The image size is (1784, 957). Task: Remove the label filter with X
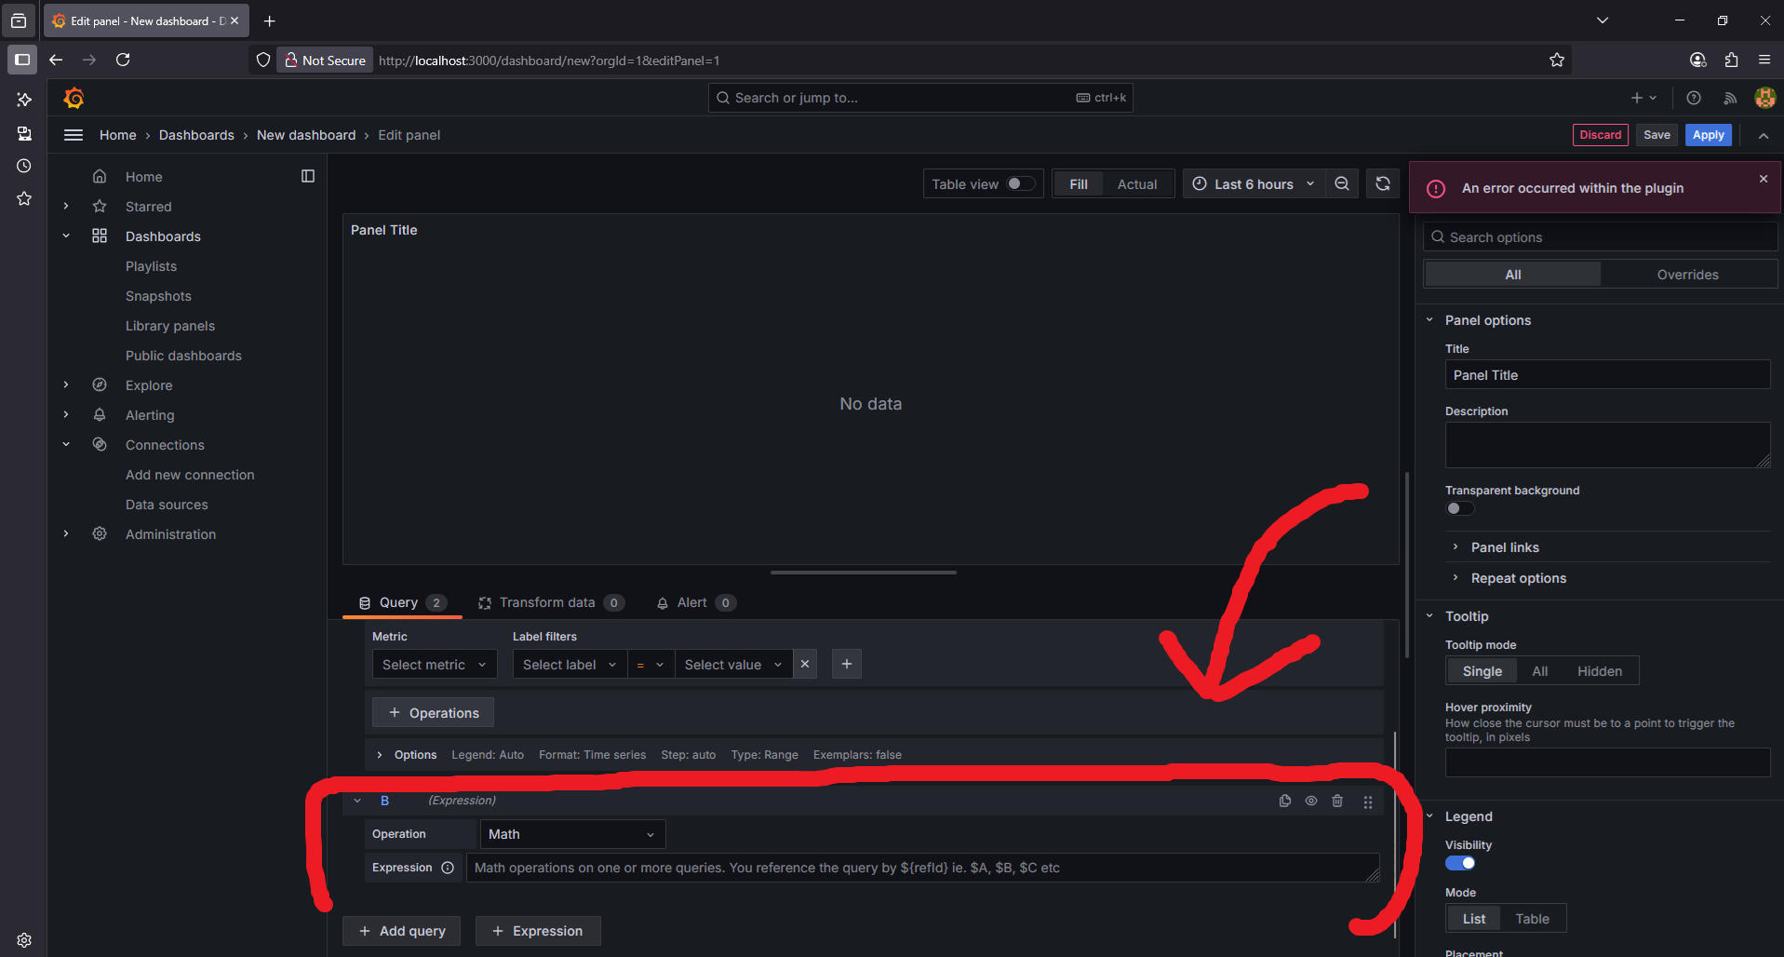[805, 664]
